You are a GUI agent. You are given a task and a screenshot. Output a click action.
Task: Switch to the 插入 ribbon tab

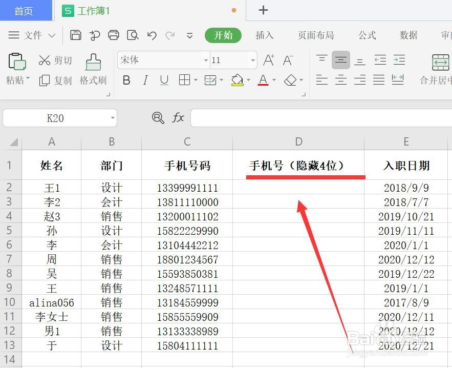point(264,35)
